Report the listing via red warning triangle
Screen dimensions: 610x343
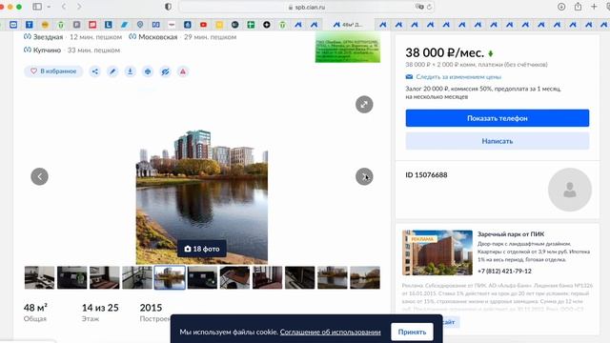point(183,71)
